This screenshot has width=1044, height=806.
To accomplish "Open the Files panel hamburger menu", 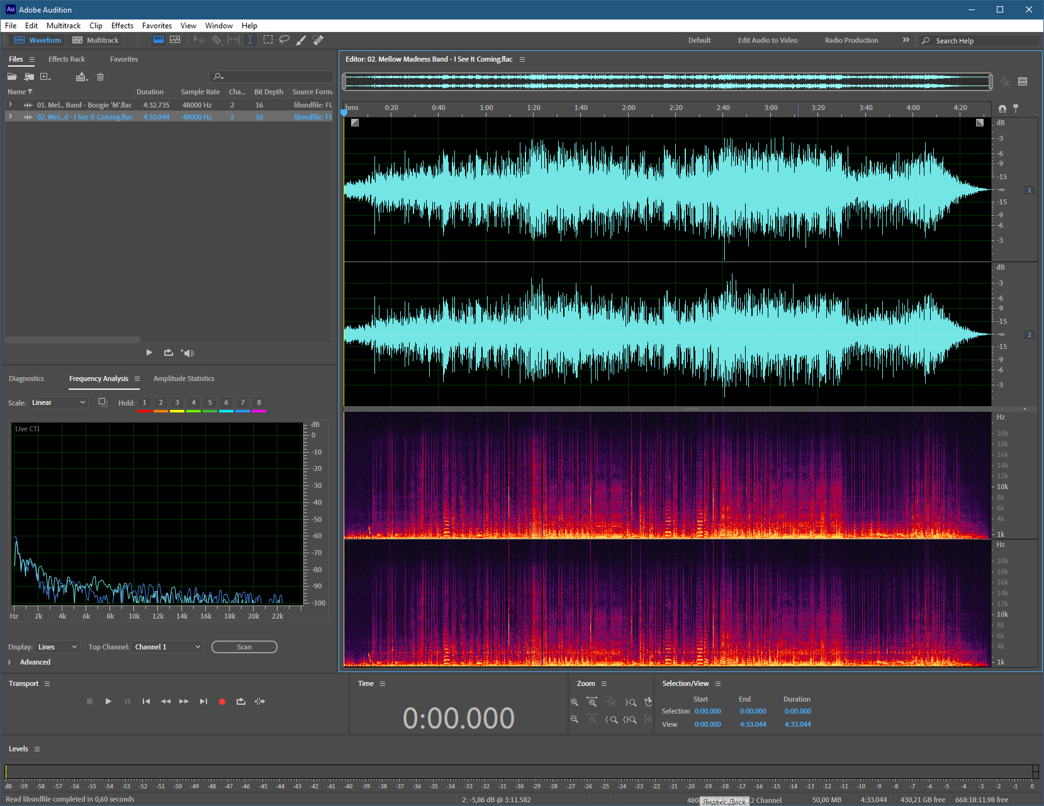I will click(x=32, y=59).
